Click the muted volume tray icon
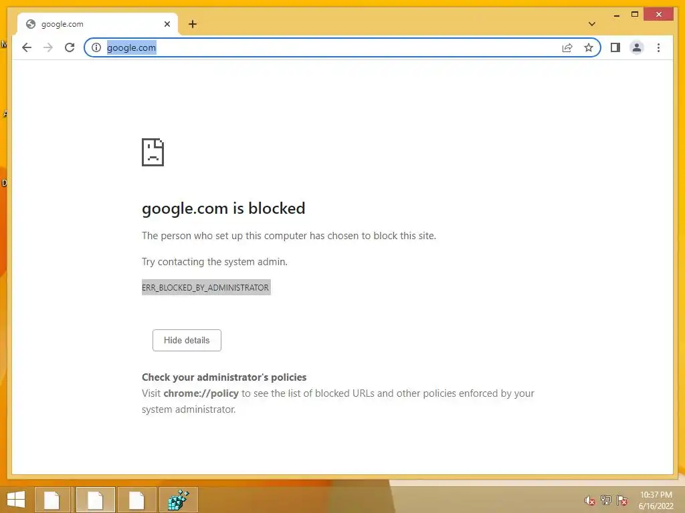The width and height of the screenshot is (685, 513). coord(590,500)
